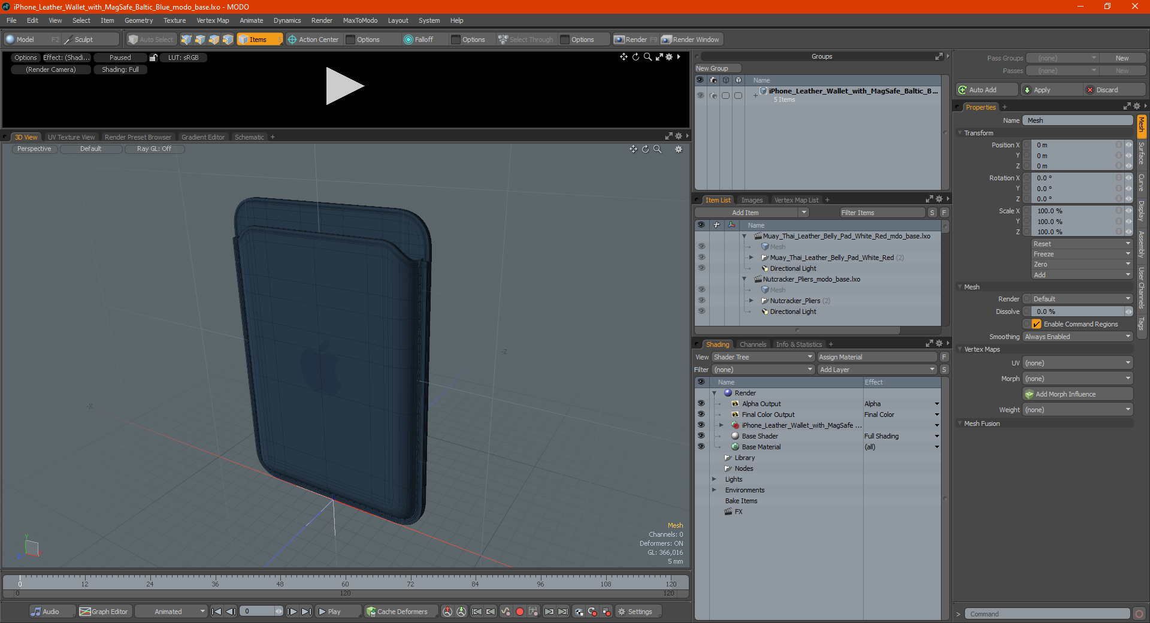The image size is (1150, 623).
Task: Click Assign Material button
Action: point(877,357)
